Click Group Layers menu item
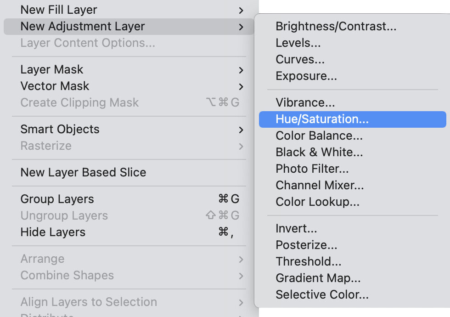Screen dimensions: 450x317 pyautogui.click(x=57, y=199)
